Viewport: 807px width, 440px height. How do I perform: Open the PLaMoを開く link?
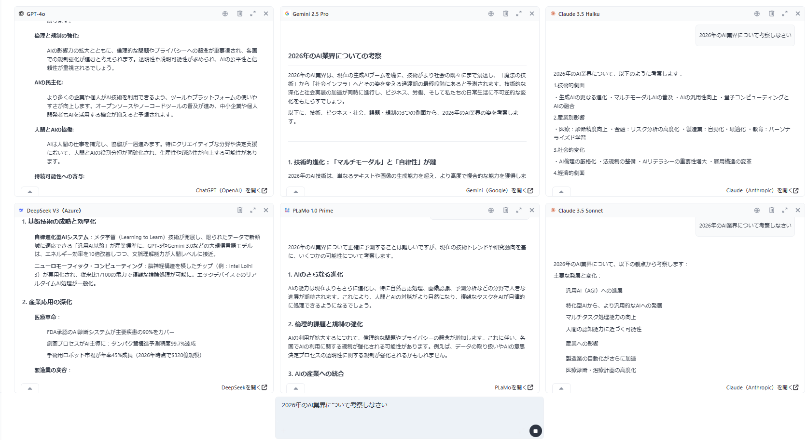click(x=514, y=387)
